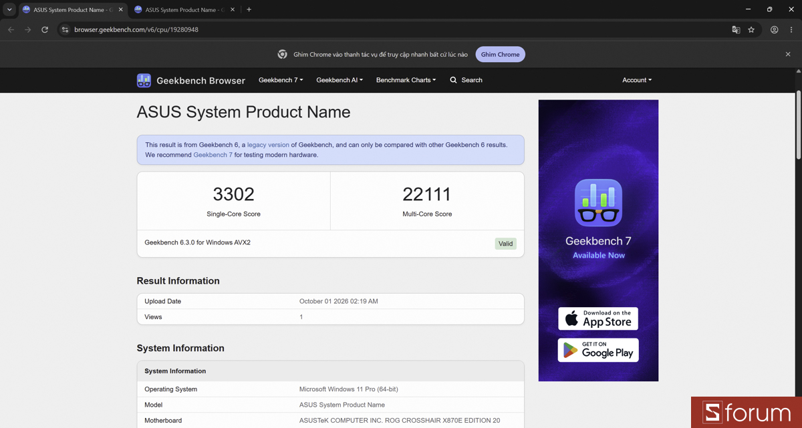Click the Geekbench Browser logo icon
The image size is (802, 428).
pyautogui.click(x=144, y=81)
